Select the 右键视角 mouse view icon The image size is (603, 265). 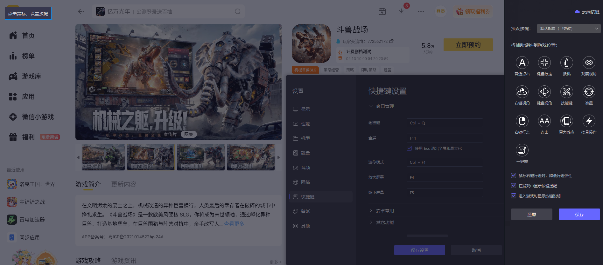click(522, 92)
